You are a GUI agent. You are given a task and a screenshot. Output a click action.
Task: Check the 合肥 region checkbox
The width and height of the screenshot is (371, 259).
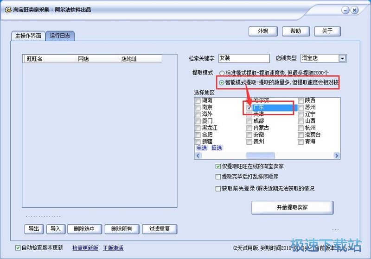(x=198, y=135)
